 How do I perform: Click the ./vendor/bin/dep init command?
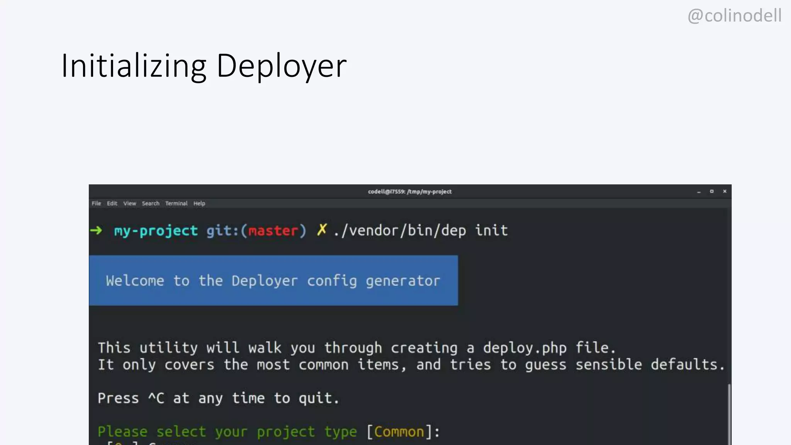(420, 231)
